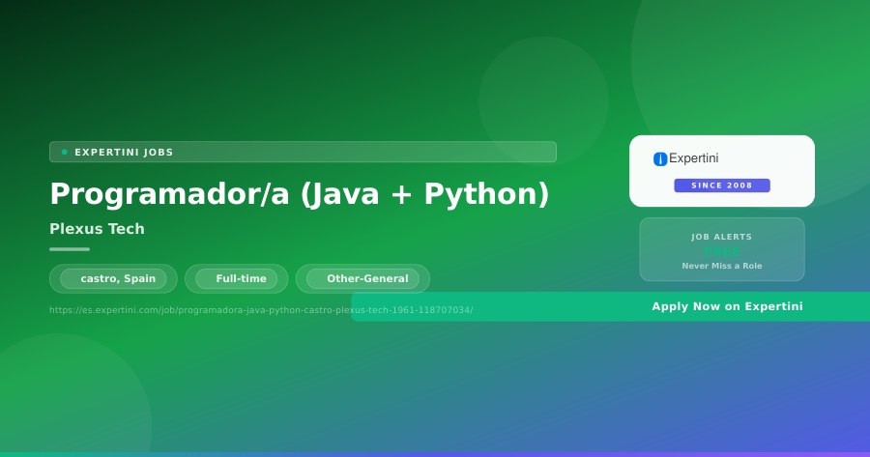Click the Apply Now on Expertini button
The width and height of the screenshot is (870, 457).
610,306
